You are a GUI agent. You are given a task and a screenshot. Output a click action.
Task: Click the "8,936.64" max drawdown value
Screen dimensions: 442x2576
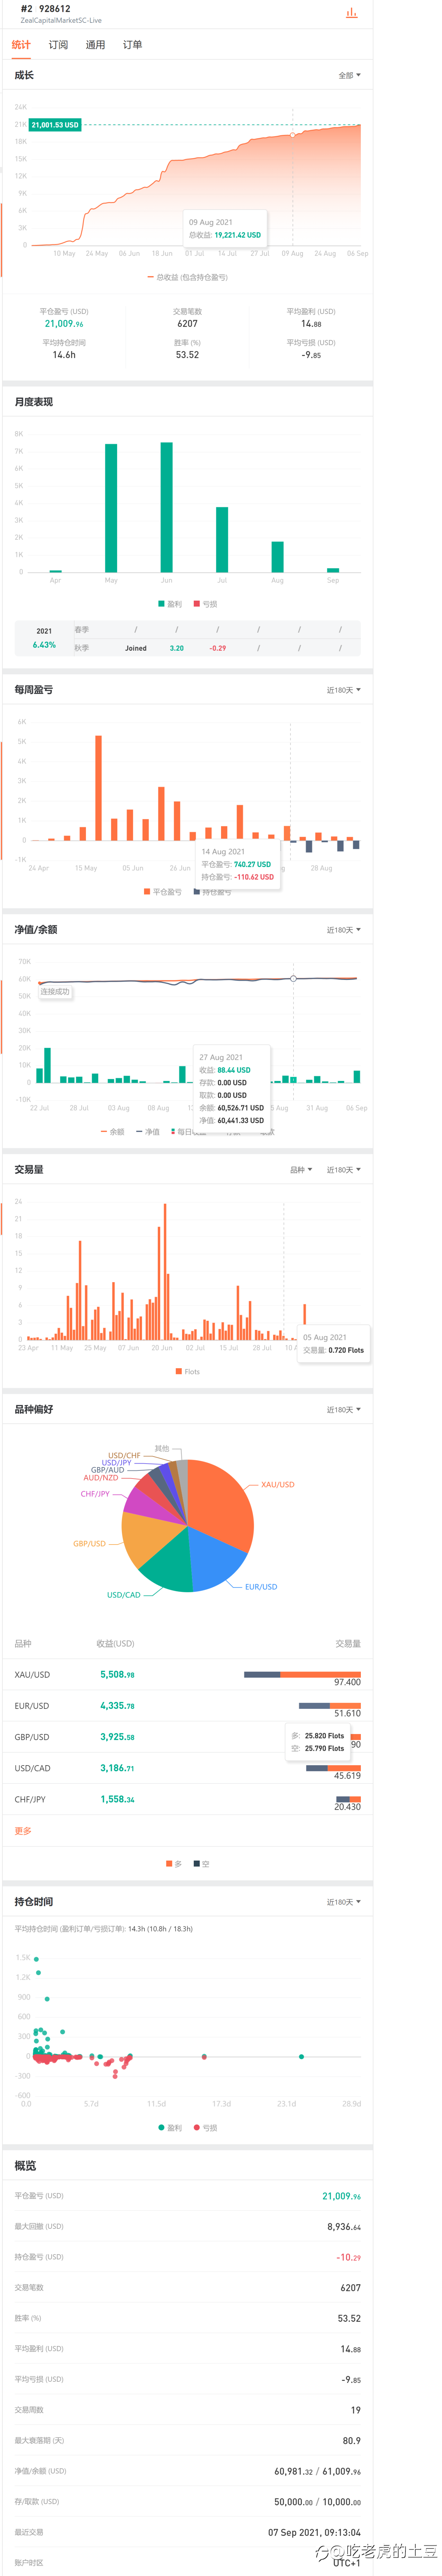click(x=344, y=2227)
